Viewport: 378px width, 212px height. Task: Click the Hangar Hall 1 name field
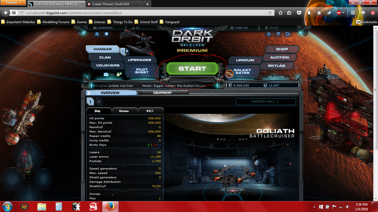tap(266, 102)
